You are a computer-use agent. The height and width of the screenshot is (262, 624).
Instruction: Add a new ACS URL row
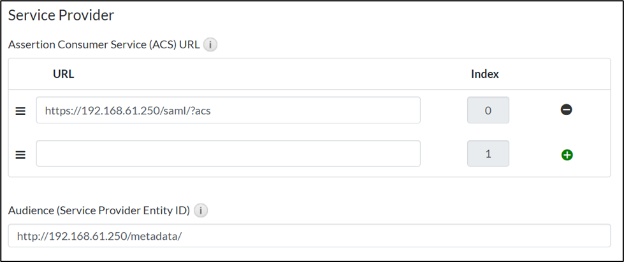pos(566,154)
